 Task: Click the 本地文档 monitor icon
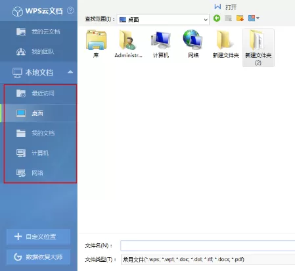(17, 72)
